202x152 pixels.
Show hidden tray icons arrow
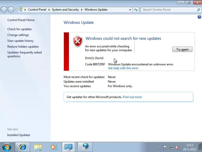tap(159, 147)
